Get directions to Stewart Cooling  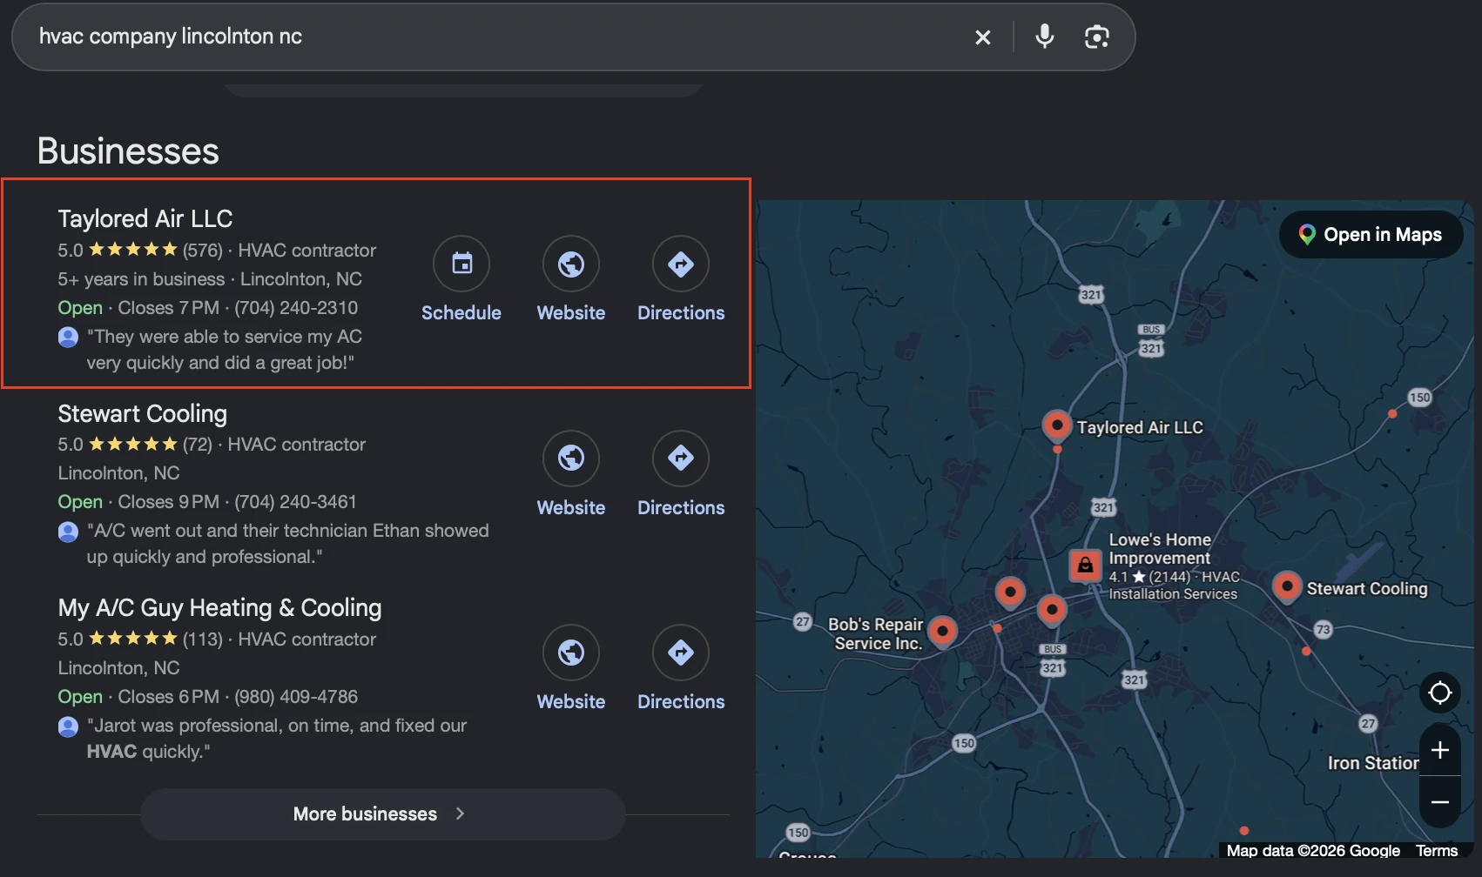(681, 458)
